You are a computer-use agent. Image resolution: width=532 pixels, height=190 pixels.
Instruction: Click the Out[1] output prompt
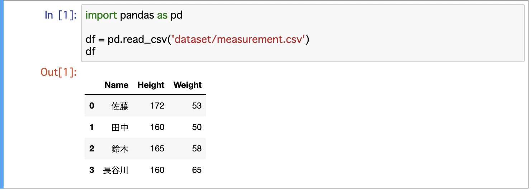58,72
